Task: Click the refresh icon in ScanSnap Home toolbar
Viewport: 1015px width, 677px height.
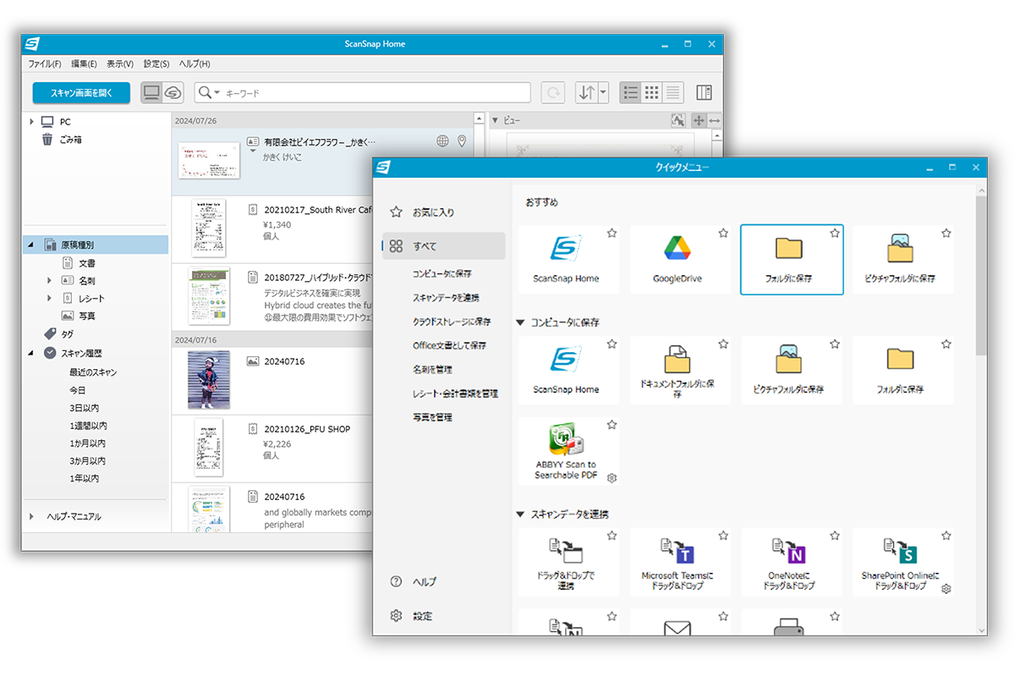Action: click(553, 93)
